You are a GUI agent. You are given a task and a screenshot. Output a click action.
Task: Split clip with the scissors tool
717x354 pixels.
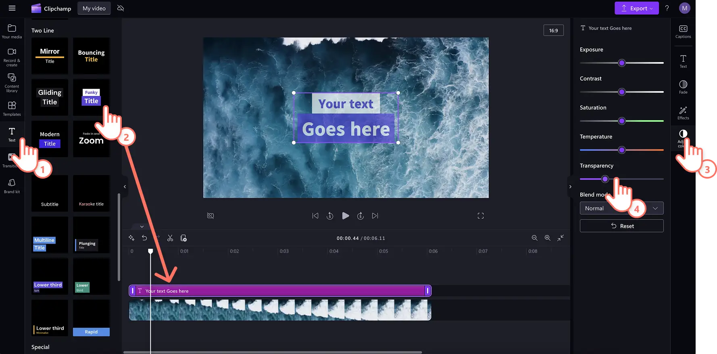point(170,238)
